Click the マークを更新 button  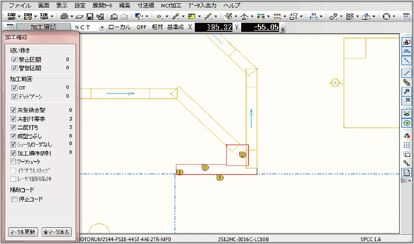pyautogui.click(x=23, y=232)
